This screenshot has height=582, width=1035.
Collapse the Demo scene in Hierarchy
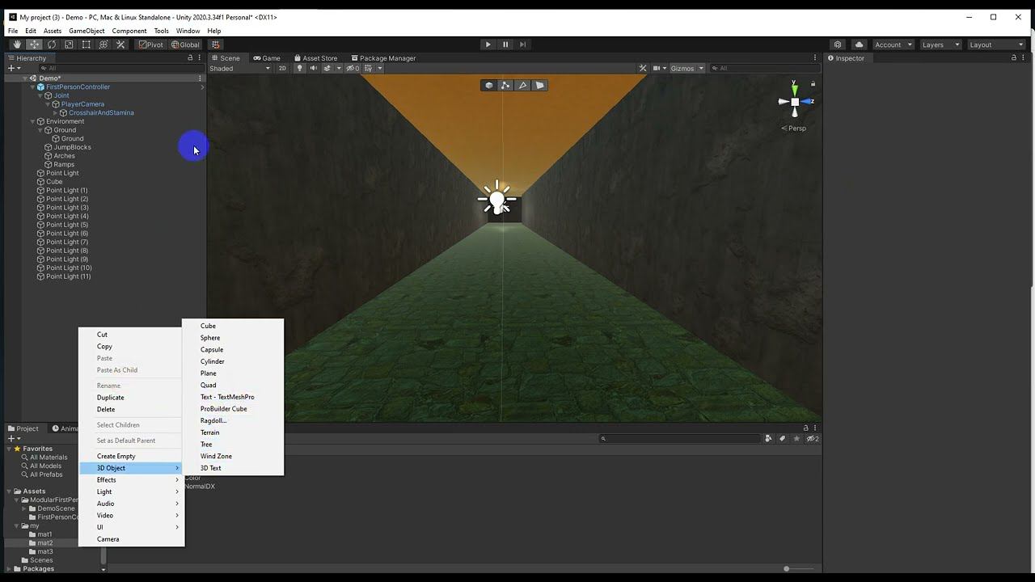(x=25, y=78)
